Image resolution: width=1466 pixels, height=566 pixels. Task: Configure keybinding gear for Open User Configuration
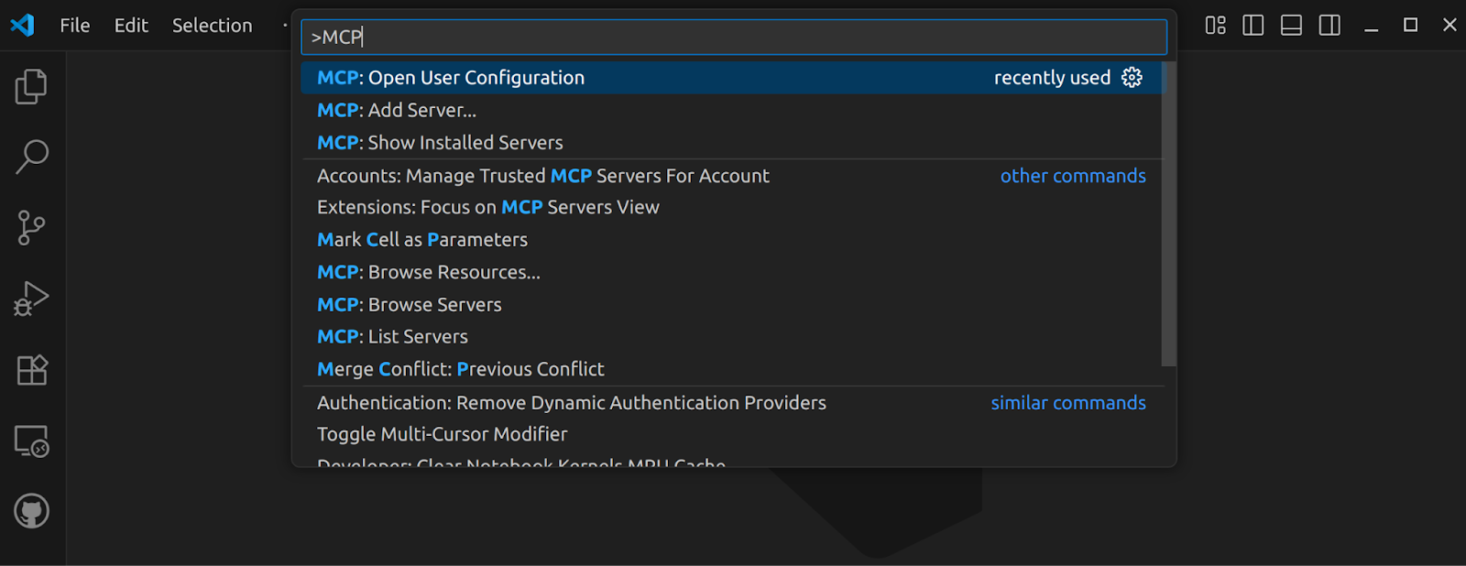point(1132,78)
